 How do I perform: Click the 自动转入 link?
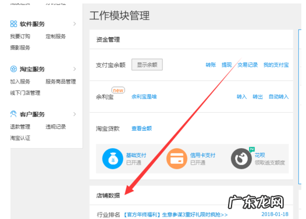(279, 96)
